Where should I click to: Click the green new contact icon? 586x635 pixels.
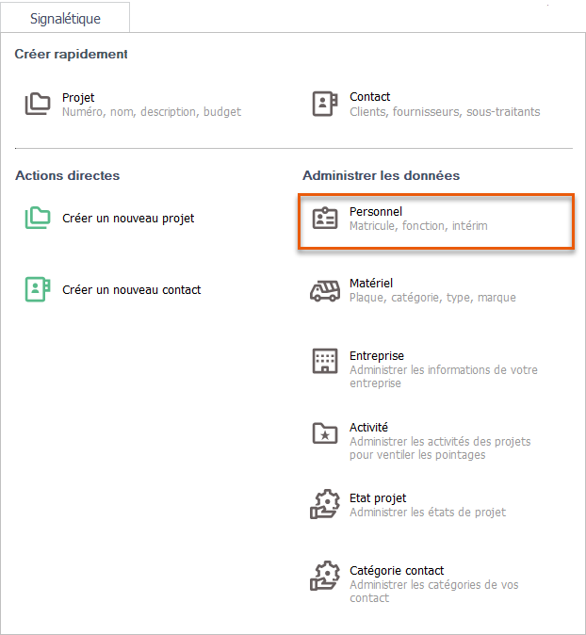pyautogui.click(x=38, y=290)
